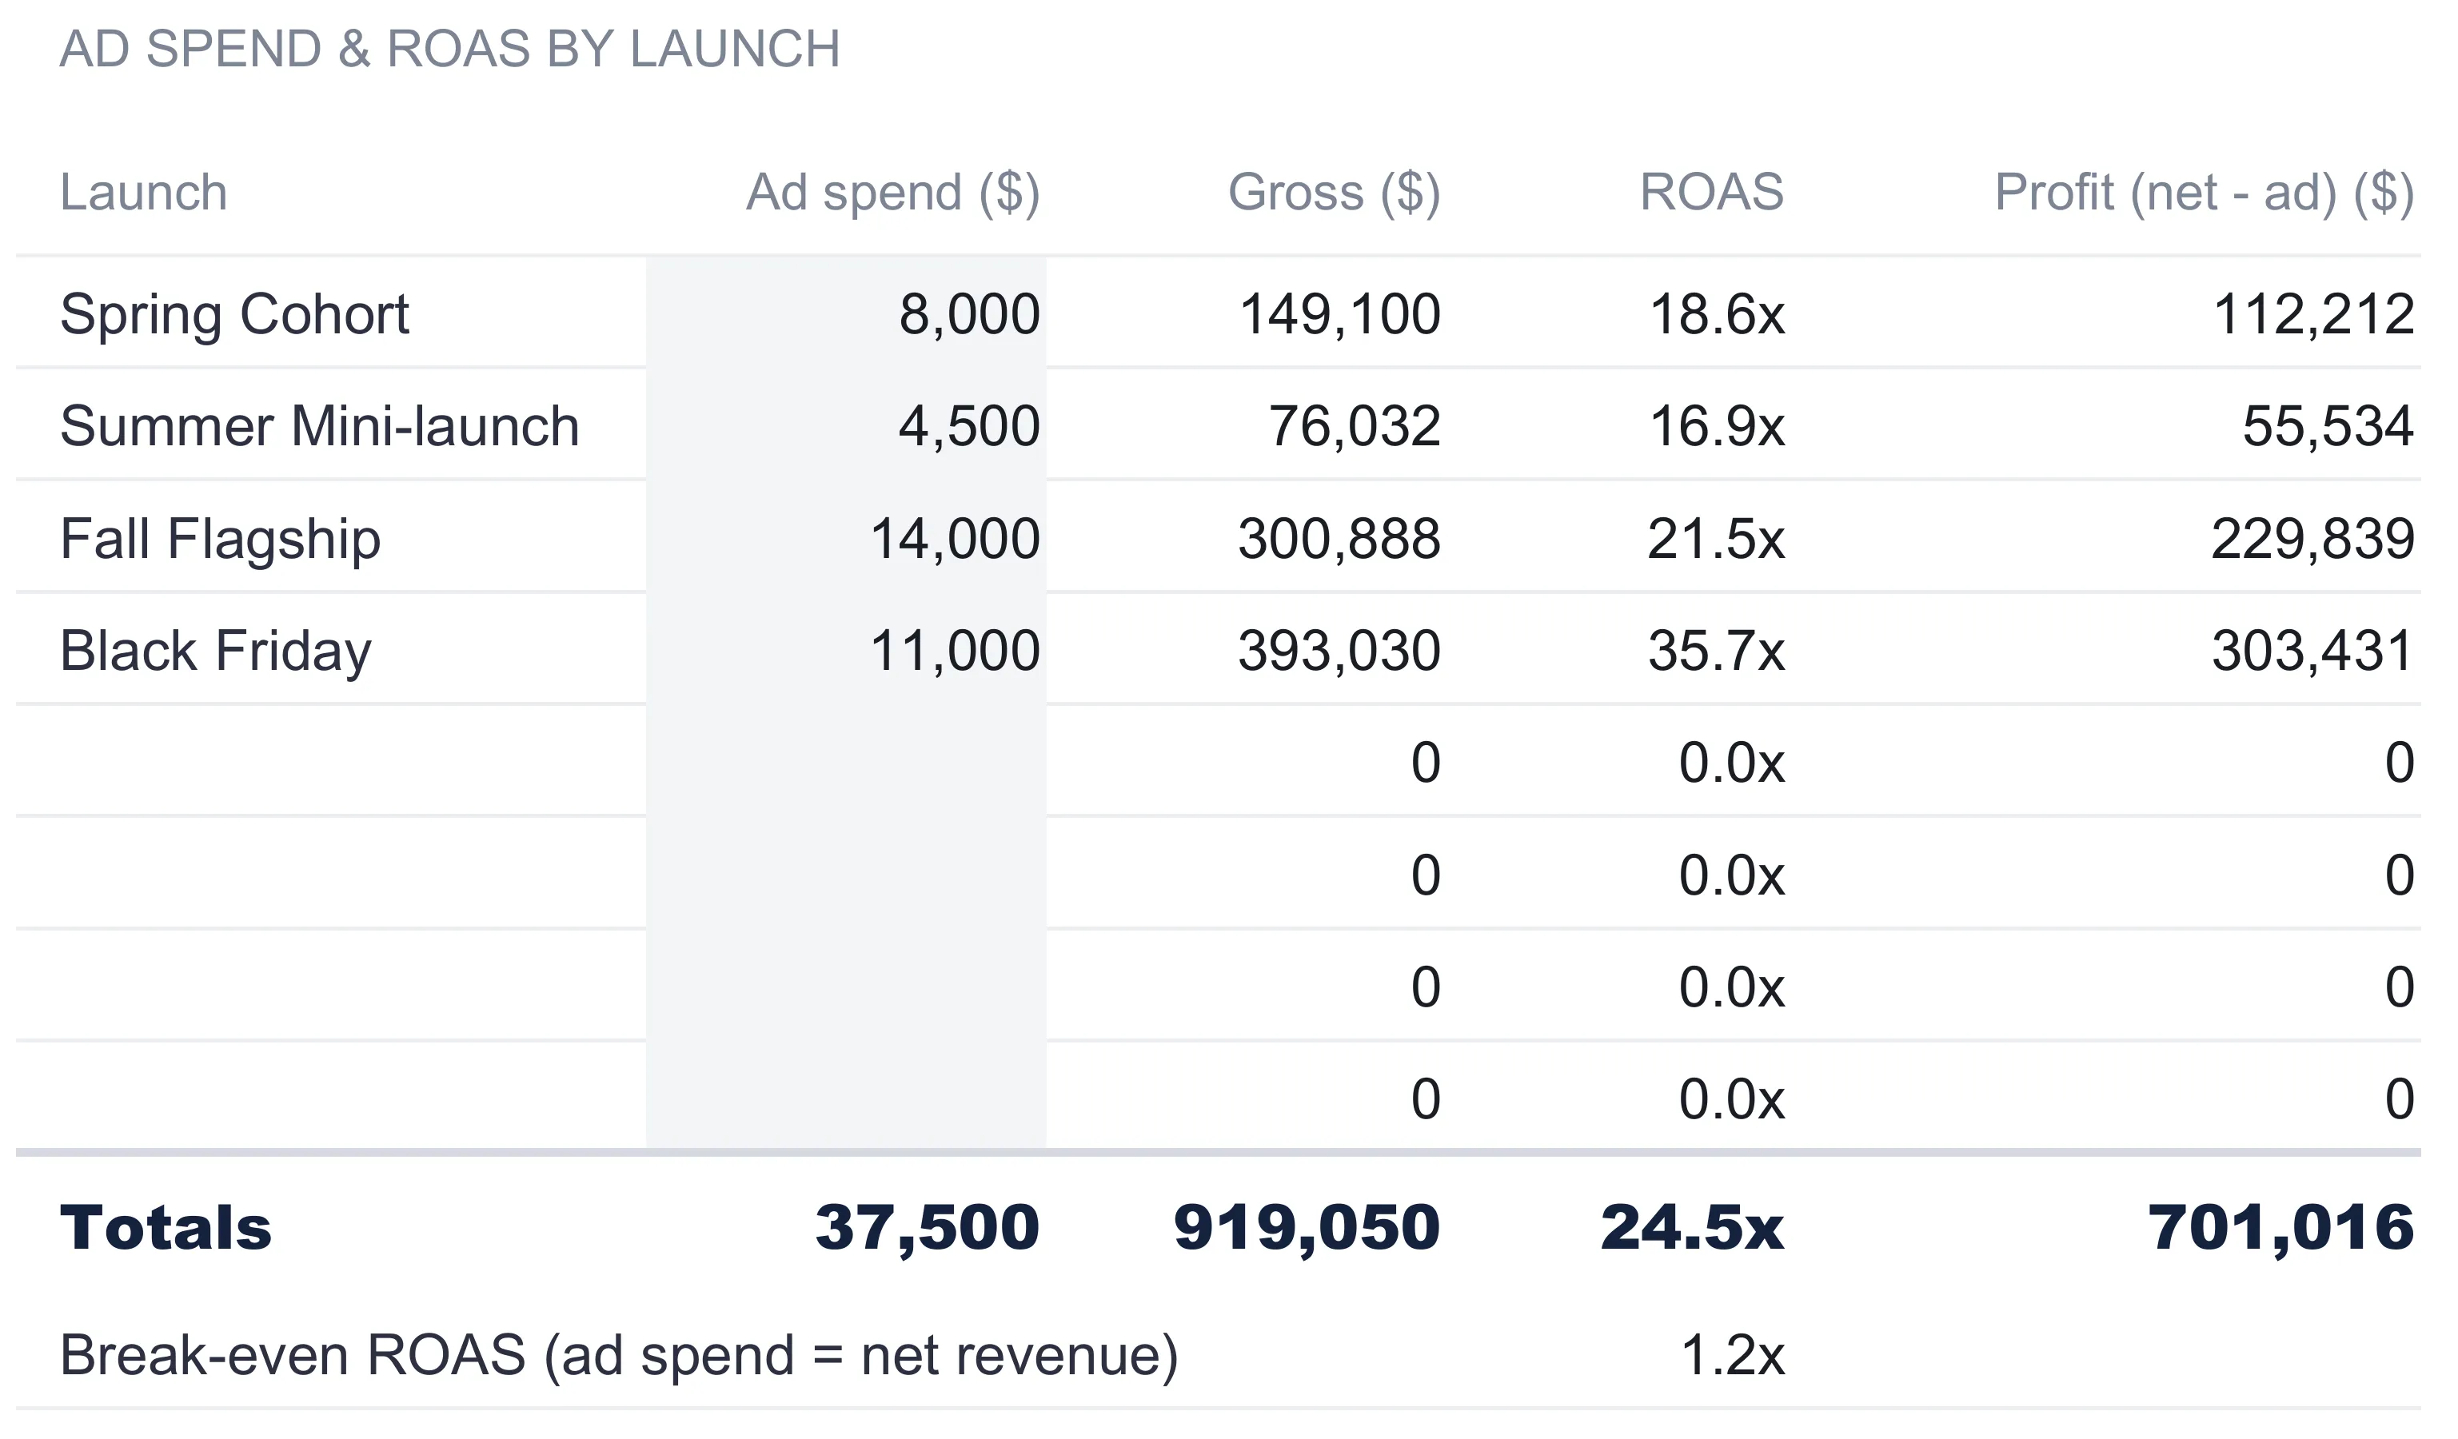This screenshot has width=2458, height=1439.
Task: Edit Summer Mini-launch ad spend 4,500
Action: 847,425
